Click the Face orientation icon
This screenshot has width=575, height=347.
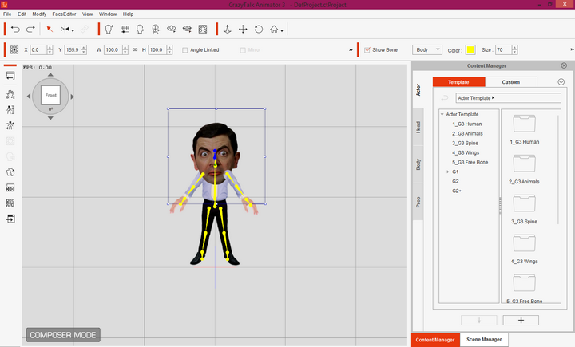(156, 29)
